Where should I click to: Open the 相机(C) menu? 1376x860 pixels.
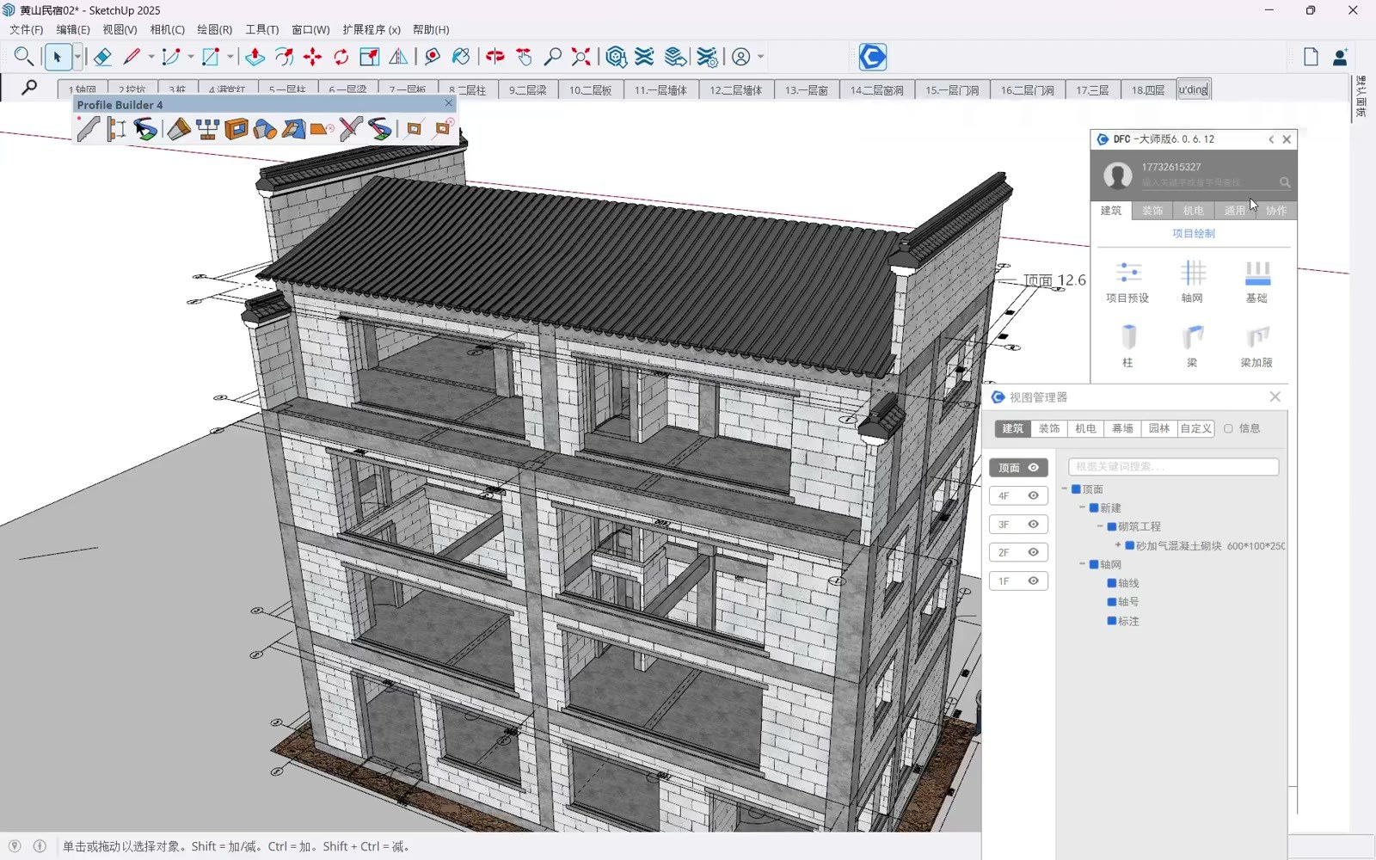[167, 29]
